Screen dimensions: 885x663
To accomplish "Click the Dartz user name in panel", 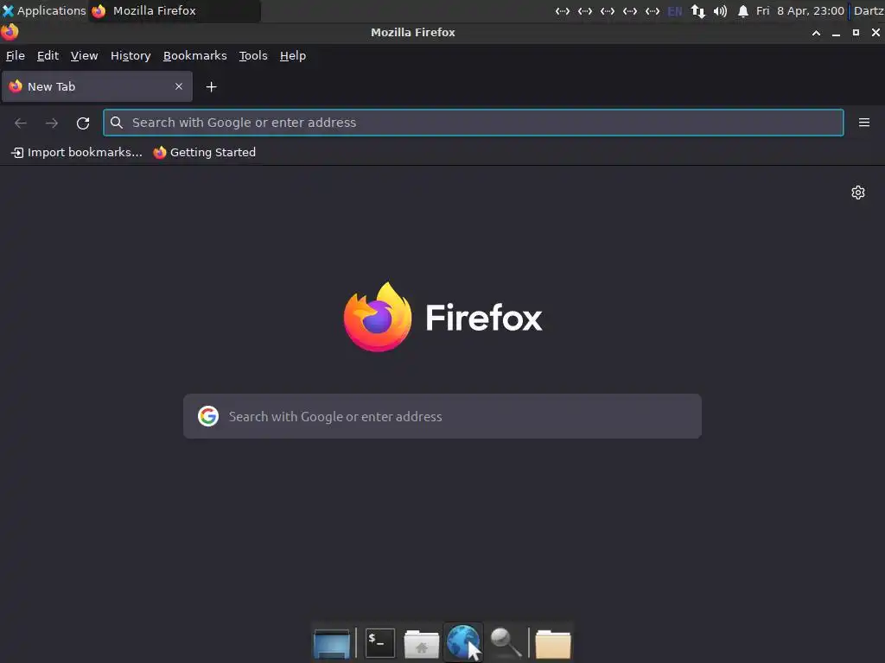I will pyautogui.click(x=868, y=10).
